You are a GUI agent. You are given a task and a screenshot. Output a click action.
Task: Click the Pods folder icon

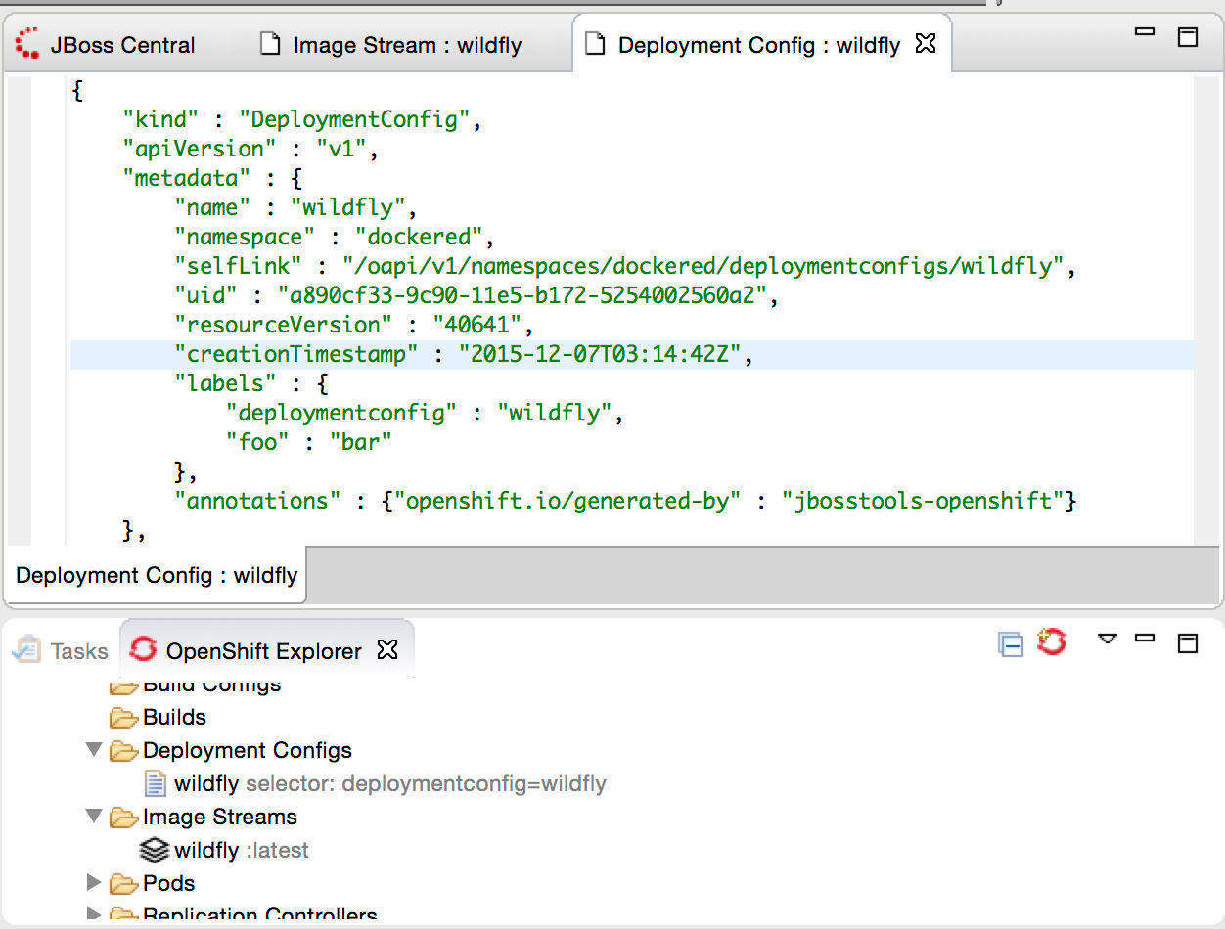point(123,884)
